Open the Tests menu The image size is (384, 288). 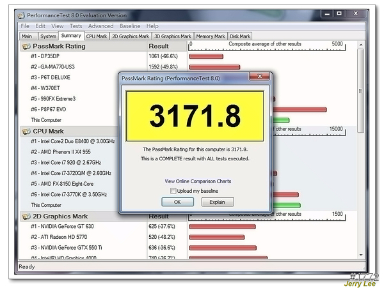click(76, 26)
